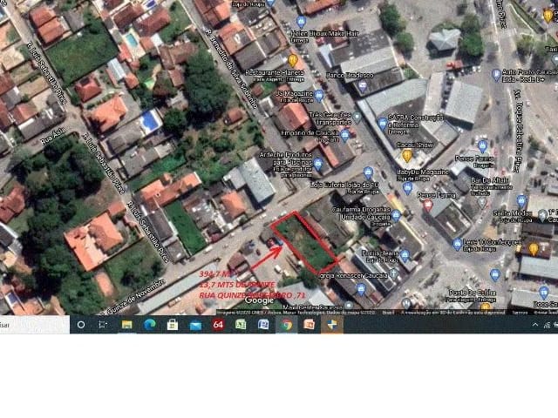Open the Microsoft Store taskbar icon
This screenshot has width=558, height=418.
pyautogui.click(x=173, y=325)
